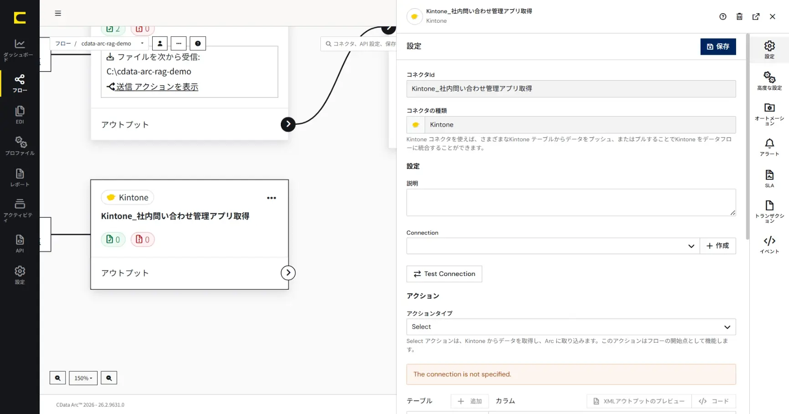
Task: Open the three-dot flow options button in toolbar
Action: click(x=179, y=43)
